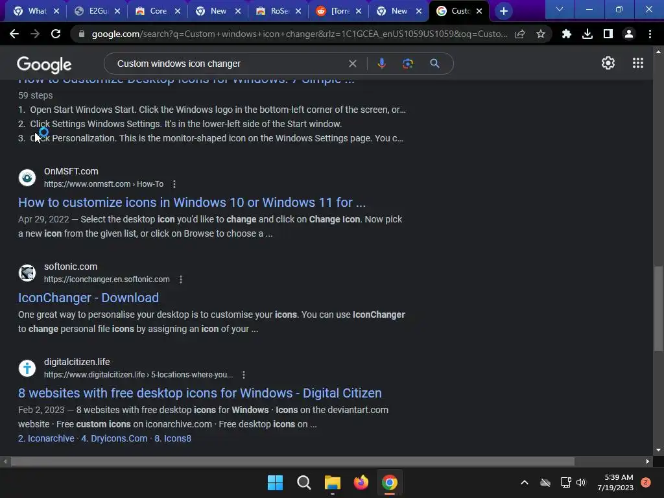Open Windows taskbar search

pyautogui.click(x=303, y=482)
